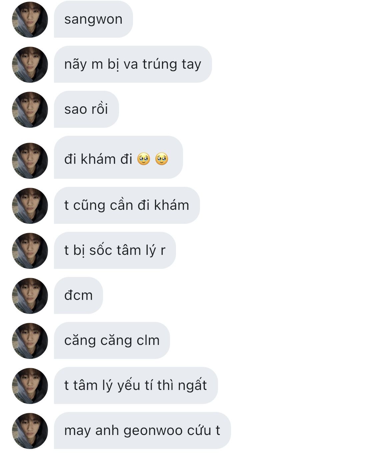The height and width of the screenshot is (453, 375).
Task: Open avatar next to 'may anh geonwoo cứu t'
Action: click(x=30, y=431)
